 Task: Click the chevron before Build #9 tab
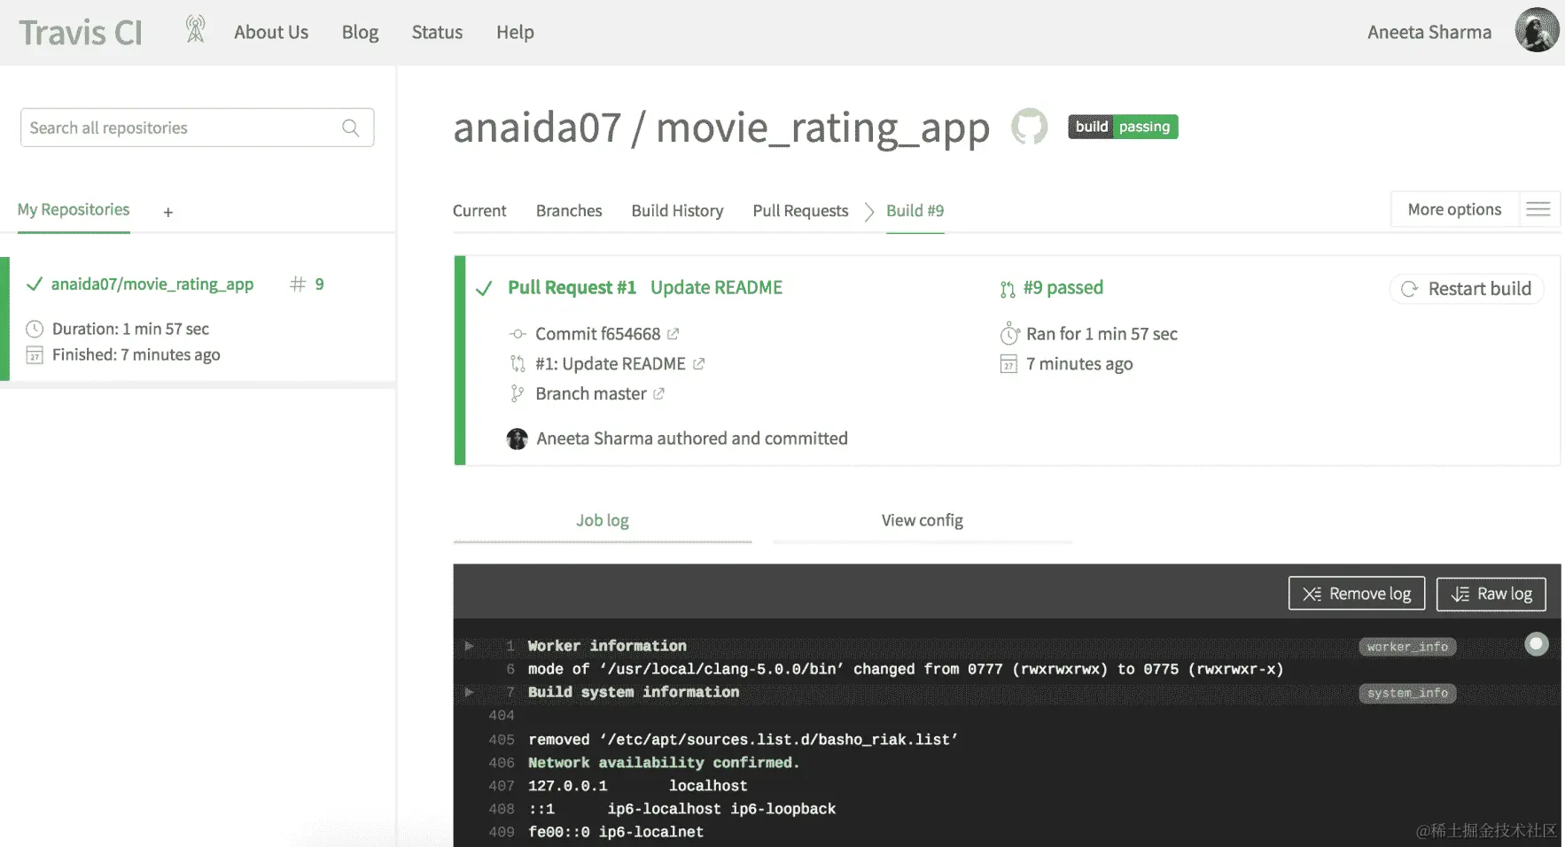point(868,212)
